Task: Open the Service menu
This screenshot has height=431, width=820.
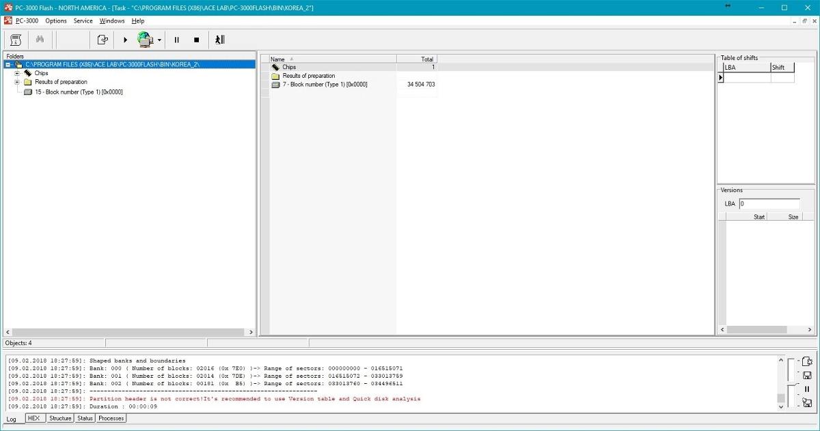Action: pos(83,21)
